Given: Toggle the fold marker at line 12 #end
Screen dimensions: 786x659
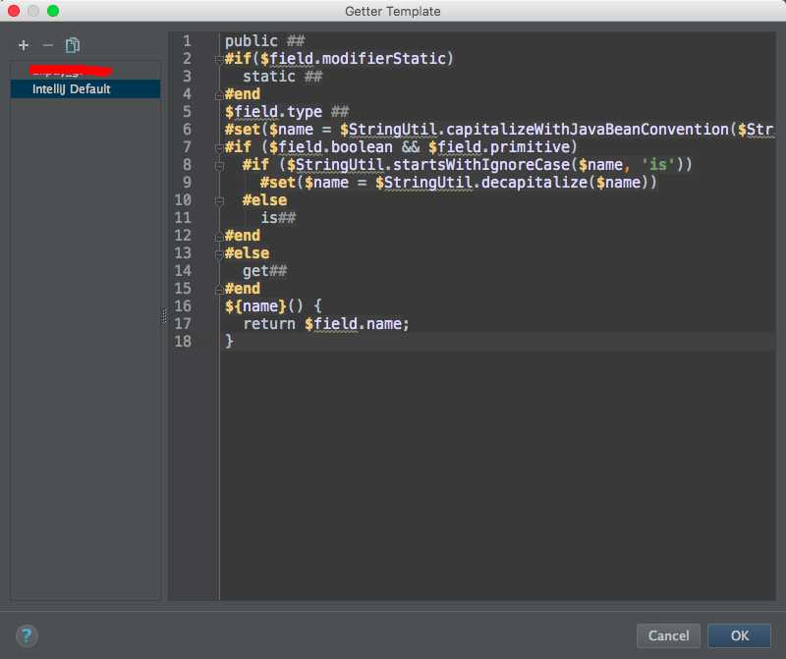Looking at the screenshot, I should 219,236.
